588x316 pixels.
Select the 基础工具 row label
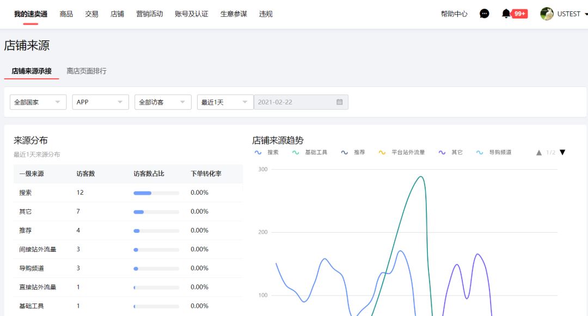pyautogui.click(x=32, y=306)
